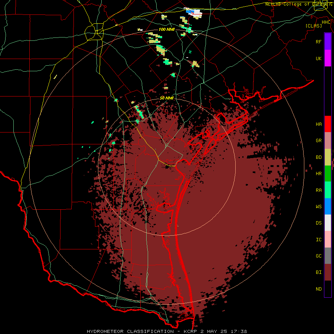
Task: Click the IC light pink color swatch
Action: click(328, 239)
